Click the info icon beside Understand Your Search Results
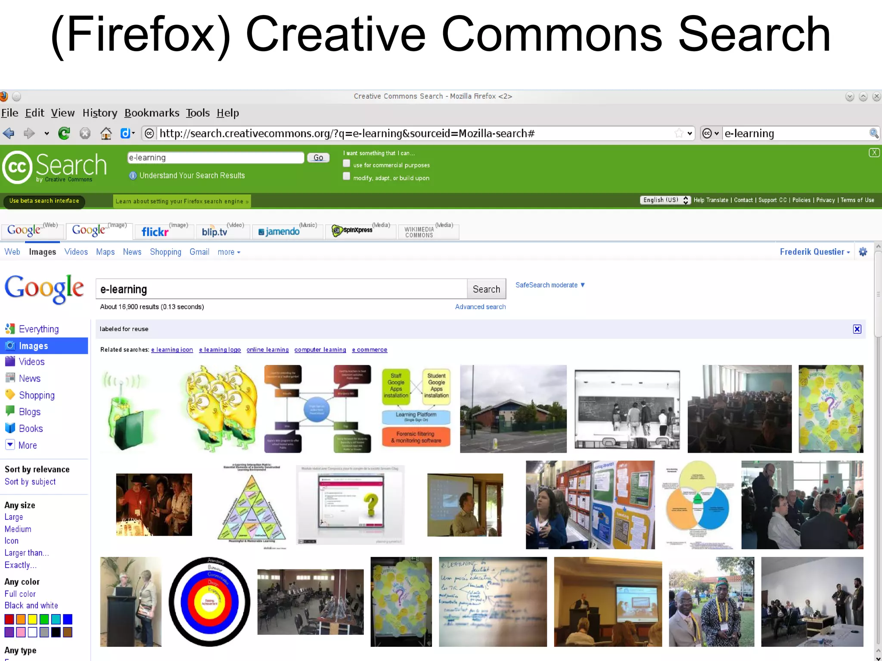This screenshot has width=882, height=661. coord(133,176)
